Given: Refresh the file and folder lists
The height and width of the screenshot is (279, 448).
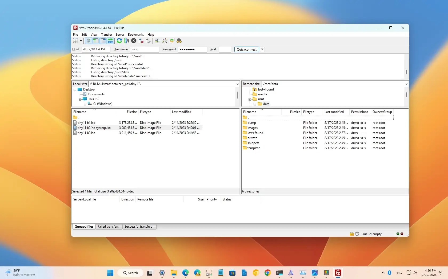Looking at the screenshot, I should [x=119, y=41].
